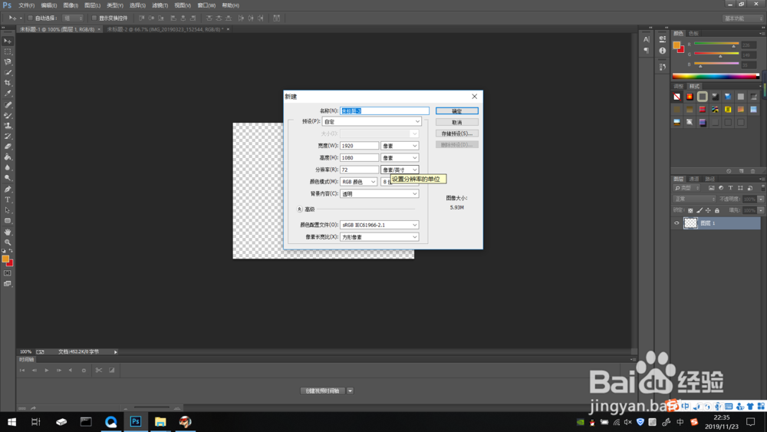Viewport: 767px width, 432px height.
Task: Apply the 'no style' default swatch
Action: (677, 97)
